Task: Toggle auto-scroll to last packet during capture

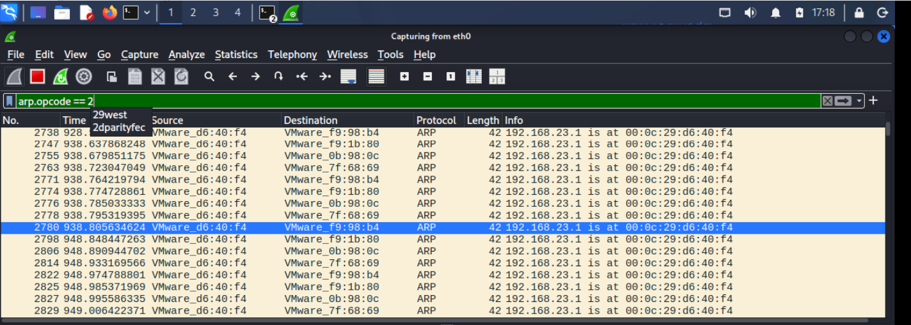Action: (x=349, y=77)
